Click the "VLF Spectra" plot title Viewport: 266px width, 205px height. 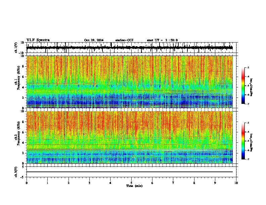[38, 40]
